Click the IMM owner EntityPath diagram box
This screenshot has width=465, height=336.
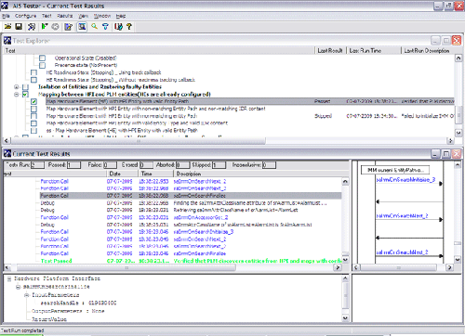pos(395,170)
